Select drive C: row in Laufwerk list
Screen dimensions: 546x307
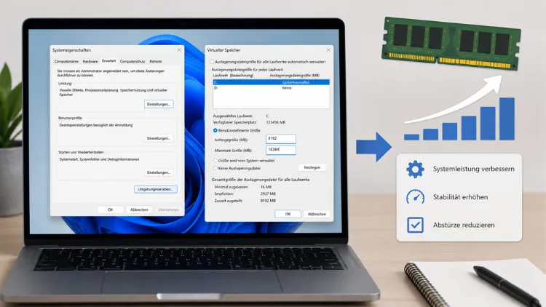272,82
